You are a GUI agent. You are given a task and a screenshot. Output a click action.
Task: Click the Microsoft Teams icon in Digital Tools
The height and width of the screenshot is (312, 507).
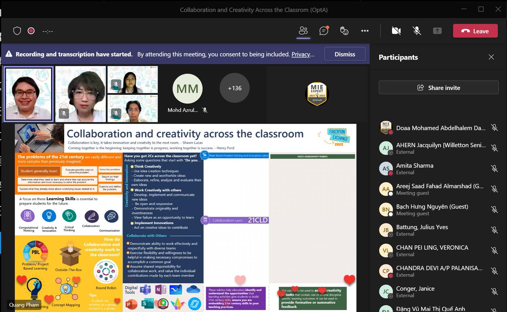(x=146, y=290)
